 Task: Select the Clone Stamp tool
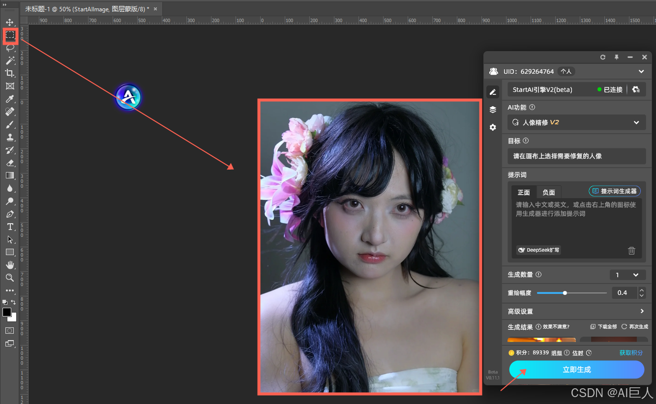click(x=10, y=137)
